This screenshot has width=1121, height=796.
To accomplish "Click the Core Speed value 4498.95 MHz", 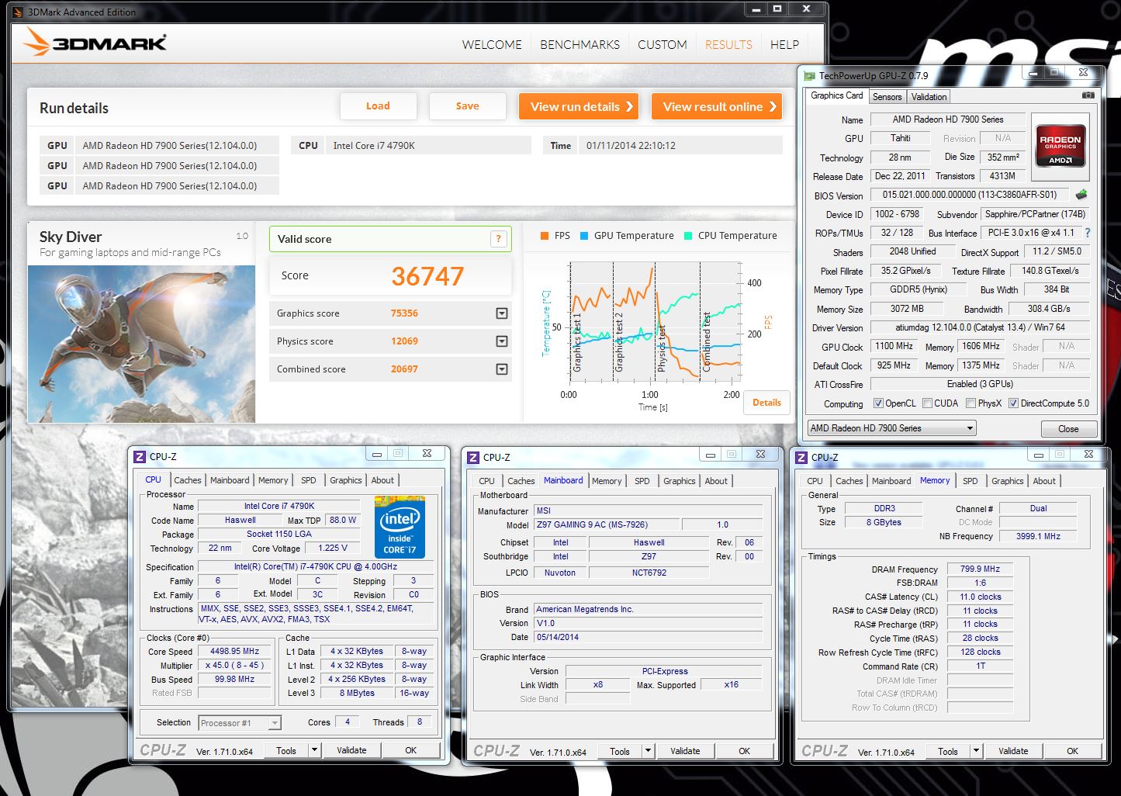I will tap(235, 652).
